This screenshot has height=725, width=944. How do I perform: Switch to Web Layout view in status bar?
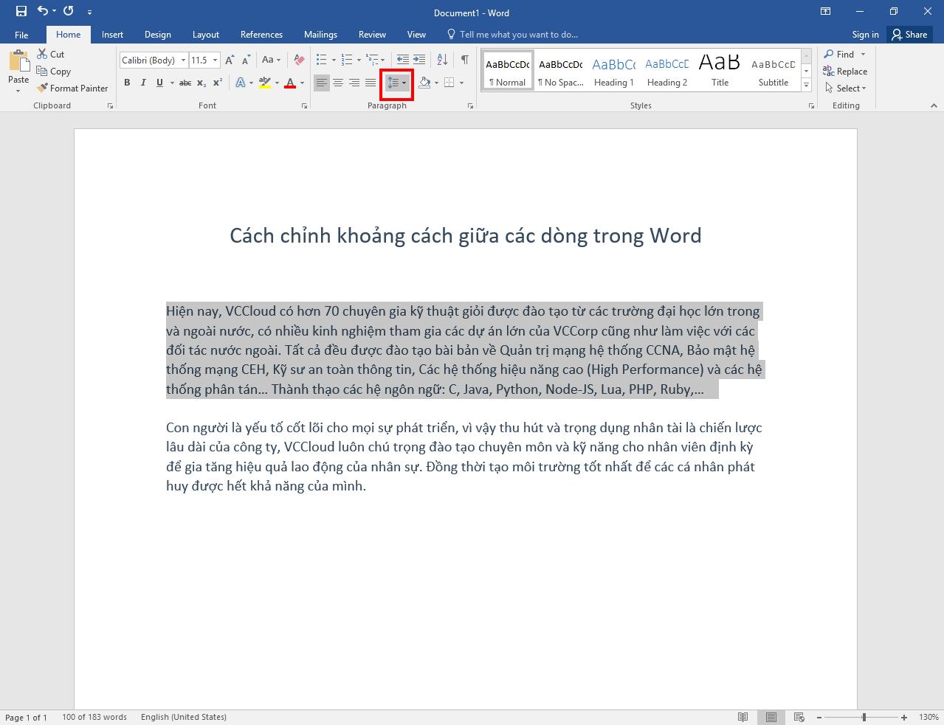[799, 717]
